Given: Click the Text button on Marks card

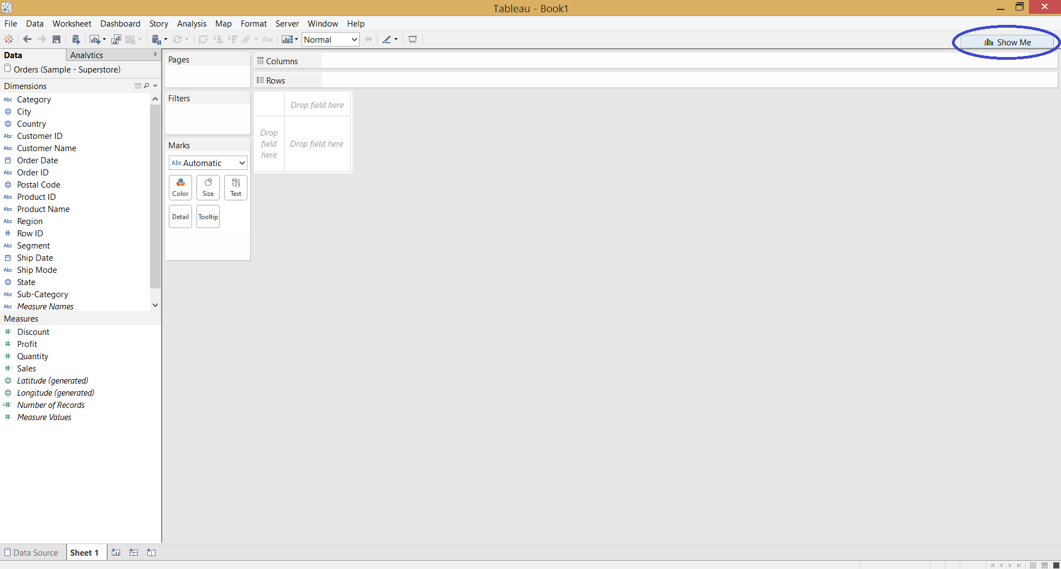Looking at the screenshot, I should 236,188.
